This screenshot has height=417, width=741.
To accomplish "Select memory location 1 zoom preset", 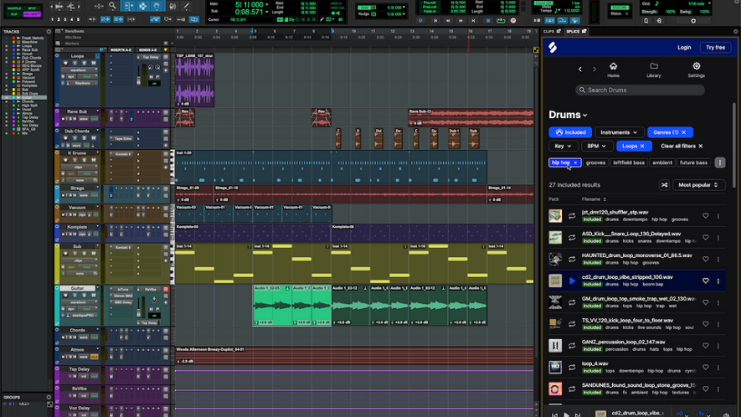I will 52,19.
